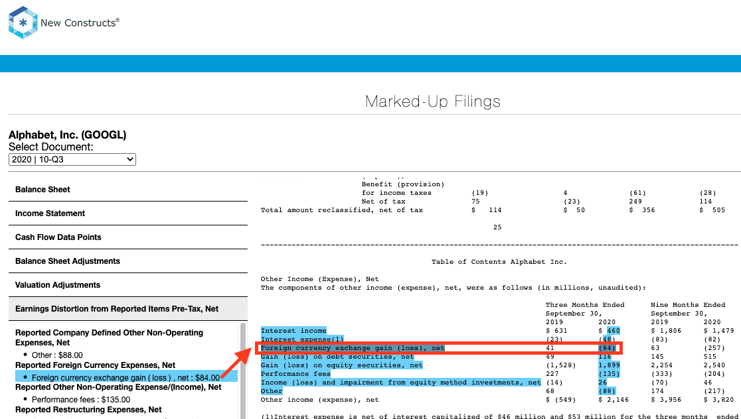Screen dimensions: 741x419
Task: Click the sidebar list scrollbar
Action: [x=244, y=371]
